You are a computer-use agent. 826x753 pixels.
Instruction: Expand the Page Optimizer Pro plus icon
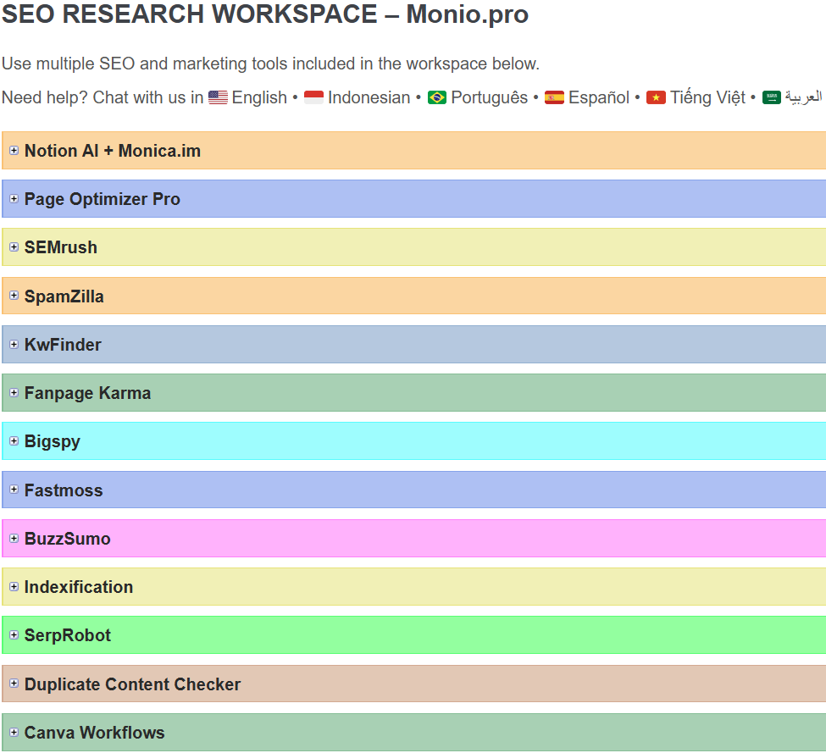click(x=14, y=199)
